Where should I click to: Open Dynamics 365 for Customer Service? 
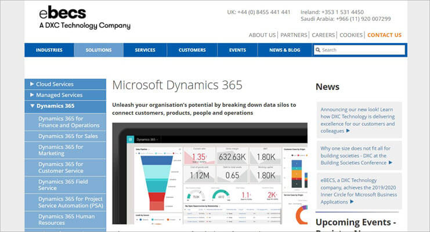pyautogui.click(x=65, y=168)
